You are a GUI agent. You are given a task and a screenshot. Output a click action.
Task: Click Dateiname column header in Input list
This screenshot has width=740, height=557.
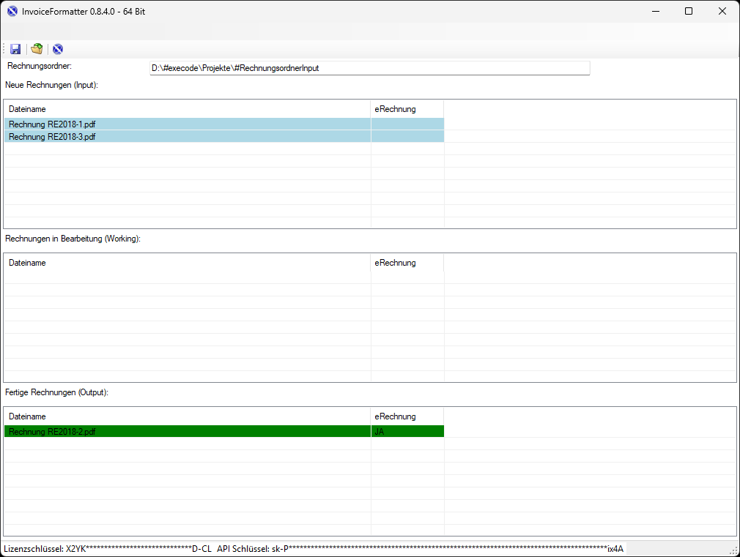click(x=27, y=109)
